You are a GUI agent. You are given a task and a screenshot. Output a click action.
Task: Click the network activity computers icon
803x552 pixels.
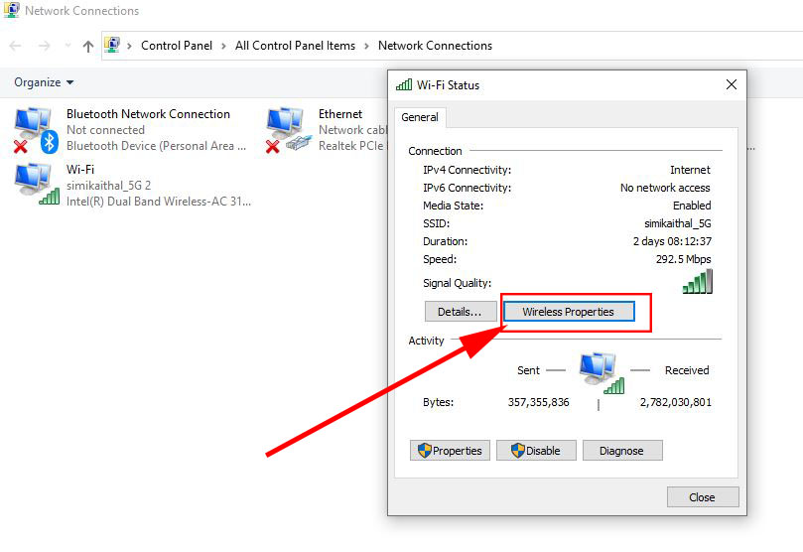pyautogui.click(x=600, y=372)
